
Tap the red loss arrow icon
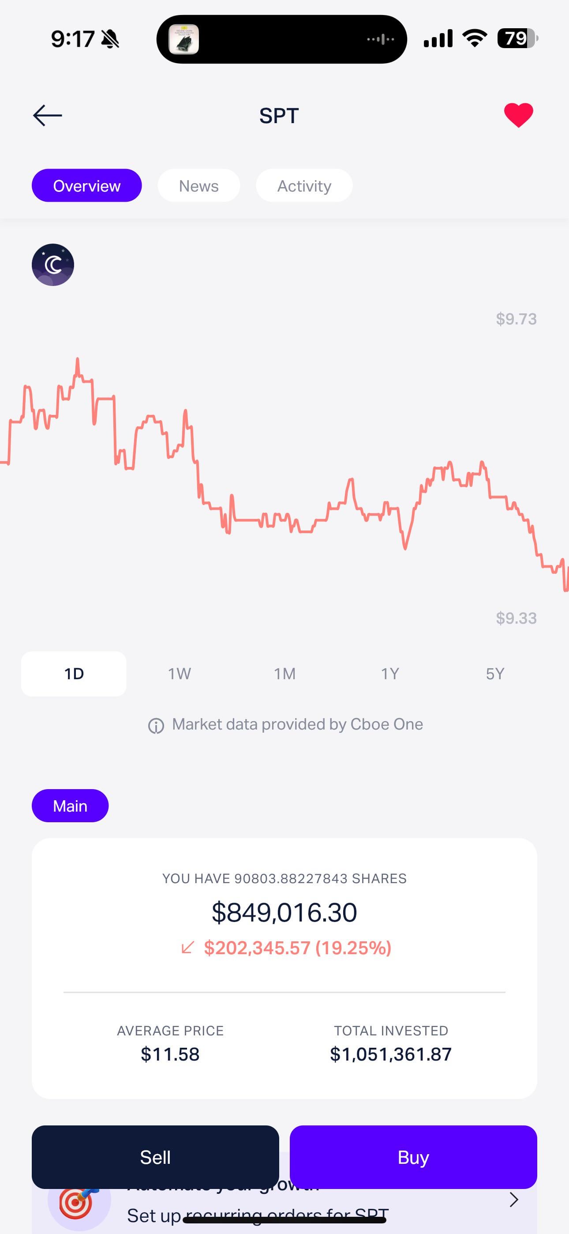pyautogui.click(x=188, y=948)
